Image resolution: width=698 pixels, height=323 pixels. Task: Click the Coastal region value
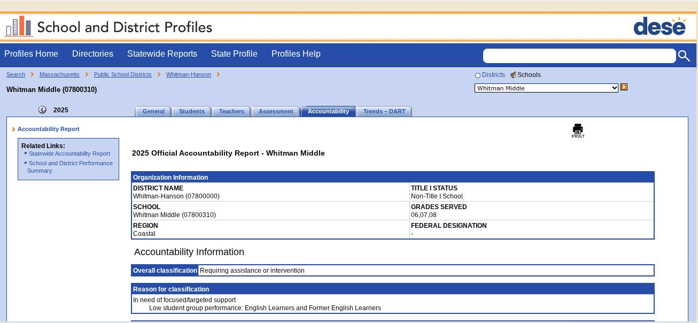tap(144, 234)
